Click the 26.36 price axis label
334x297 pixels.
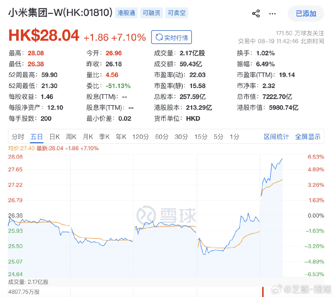point(15,216)
